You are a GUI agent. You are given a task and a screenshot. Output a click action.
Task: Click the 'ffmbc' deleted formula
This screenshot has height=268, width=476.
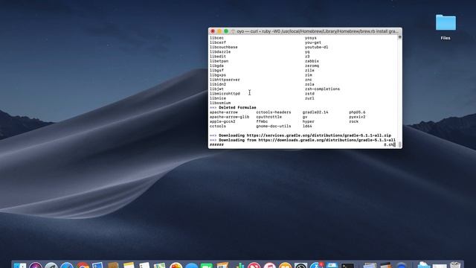pyautogui.click(x=262, y=121)
